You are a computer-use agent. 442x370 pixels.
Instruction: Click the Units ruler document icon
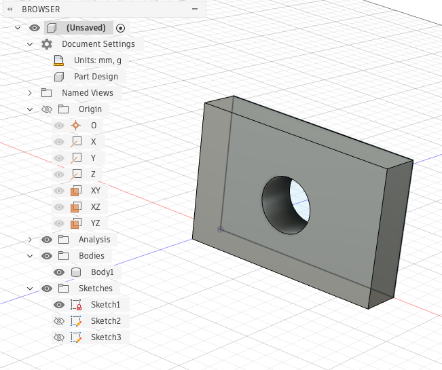(58, 60)
